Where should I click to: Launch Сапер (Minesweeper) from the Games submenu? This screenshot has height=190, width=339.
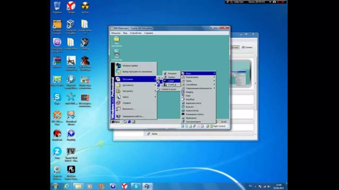171,81
